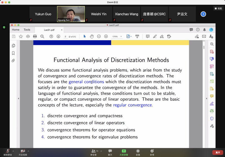This screenshot has width=225, height=157.
Task: Toggle microphone unmute in Zoom
Action: coord(8,152)
